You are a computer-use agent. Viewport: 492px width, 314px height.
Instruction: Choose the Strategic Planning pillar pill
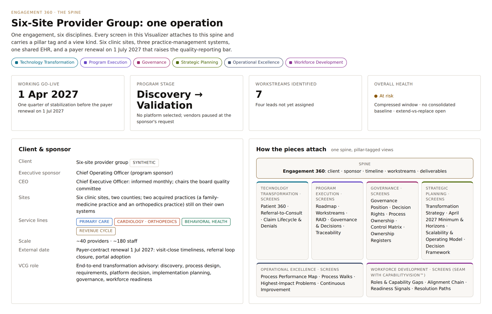coord(197,62)
